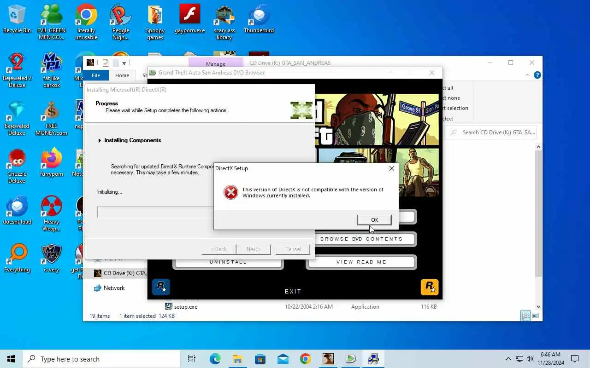
Task: Click View Read Me in GTA browser
Action: (361, 262)
